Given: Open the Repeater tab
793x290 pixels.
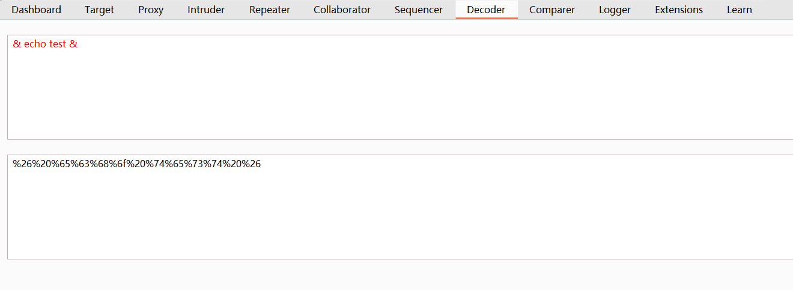Looking at the screenshot, I should click(270, 10).
